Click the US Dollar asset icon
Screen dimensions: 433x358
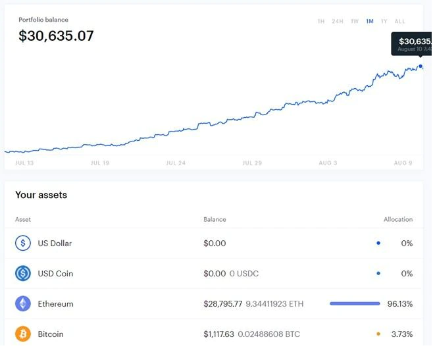(23, 243)
